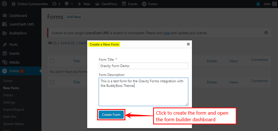Image resolution: width=278 pixels, height=131 pixels.
Task: Open LearnDash LMS in the sidebar
Action: pyautogui.click(x=22, y=24)
